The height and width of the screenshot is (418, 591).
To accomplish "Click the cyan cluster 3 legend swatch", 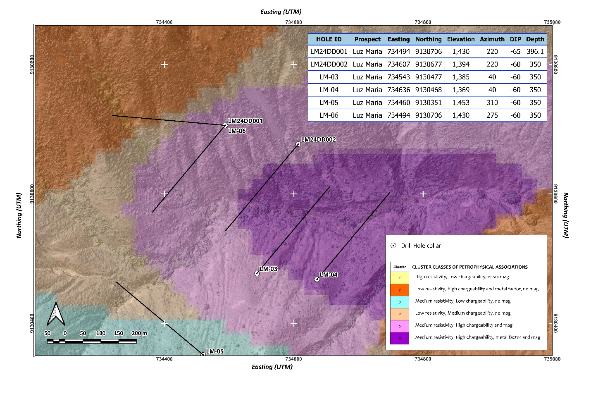I will 399,301.
